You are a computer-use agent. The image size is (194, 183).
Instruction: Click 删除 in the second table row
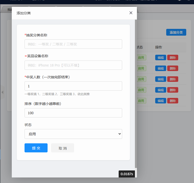click(172, 68)
